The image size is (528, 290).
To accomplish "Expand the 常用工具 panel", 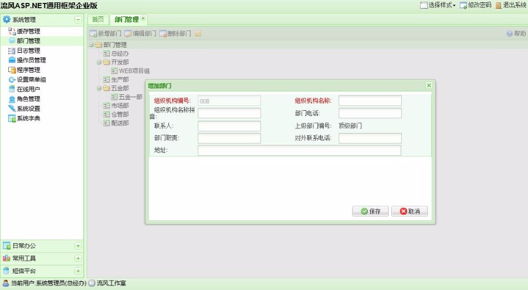I will 78,258.
